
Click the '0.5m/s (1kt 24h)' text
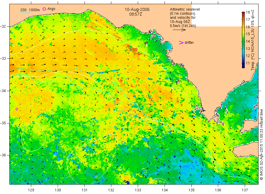[183, 26]
